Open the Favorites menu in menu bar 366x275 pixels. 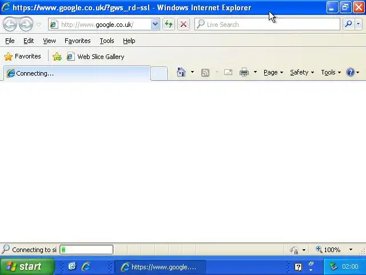click(78, 41)
